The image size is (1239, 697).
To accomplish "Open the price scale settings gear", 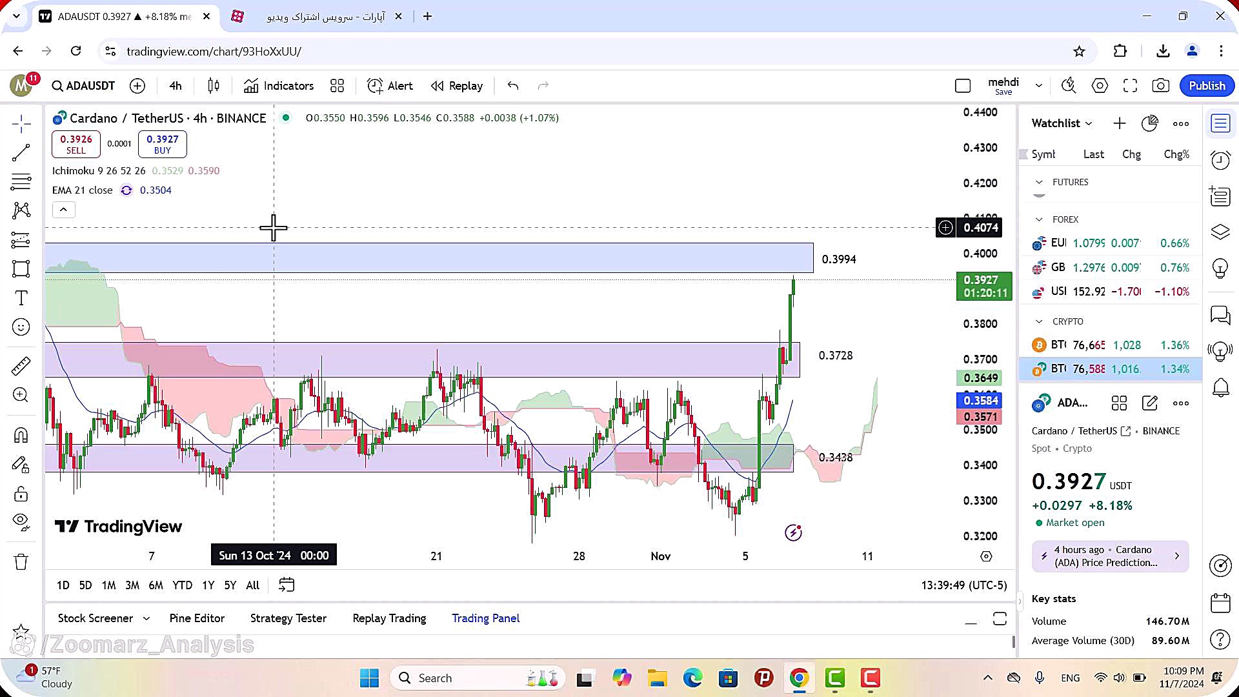I will (x=986, y=556).
